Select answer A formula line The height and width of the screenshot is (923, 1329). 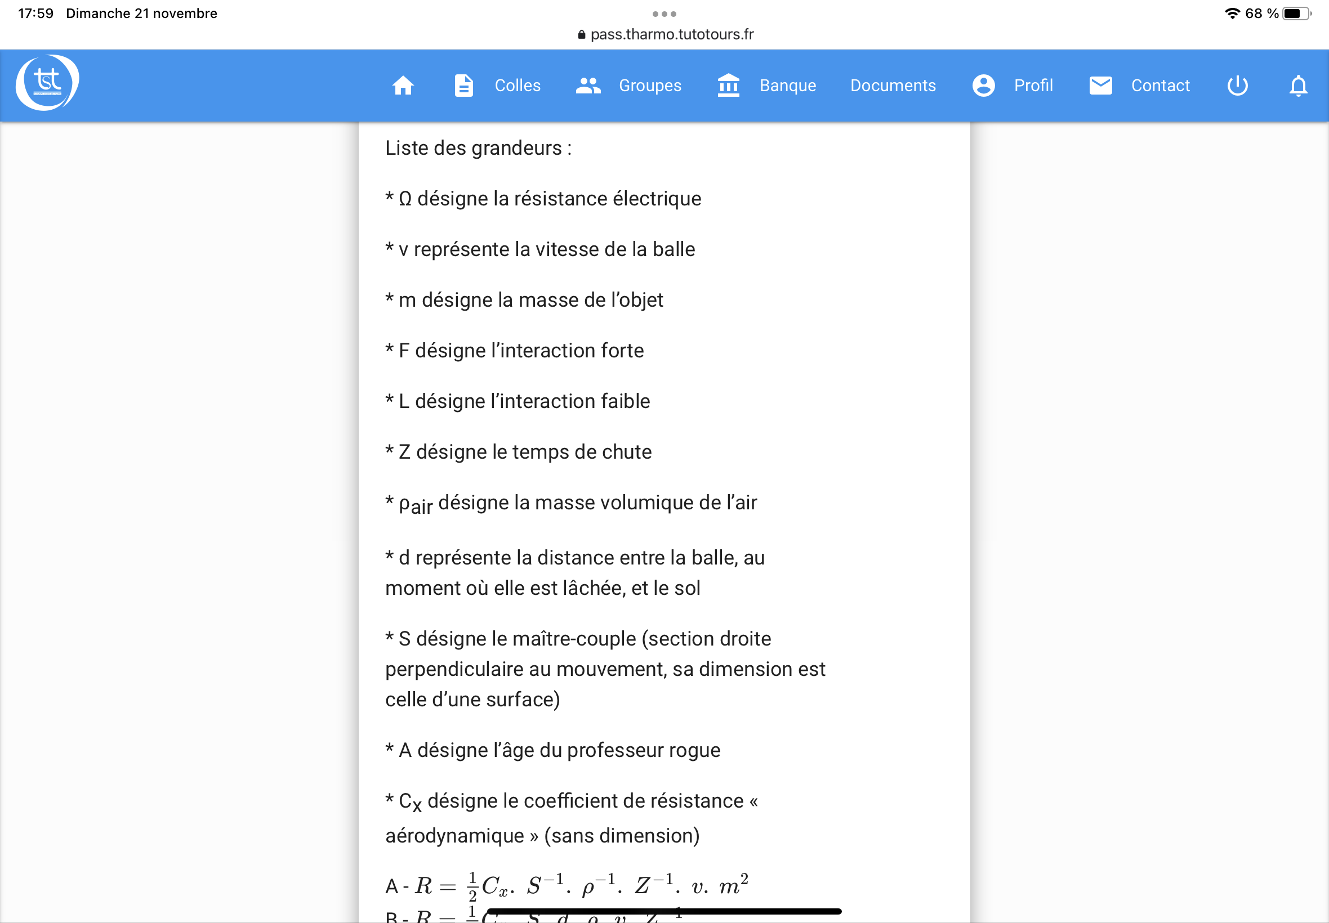coord(567,885)
